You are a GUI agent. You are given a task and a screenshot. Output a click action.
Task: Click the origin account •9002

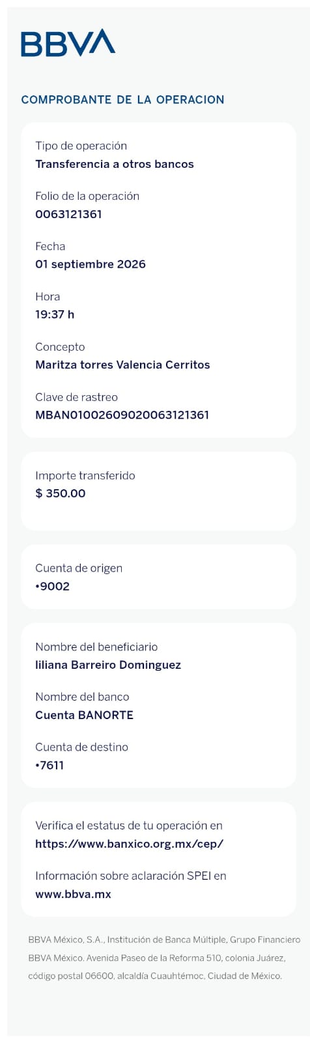click(52, 586)
